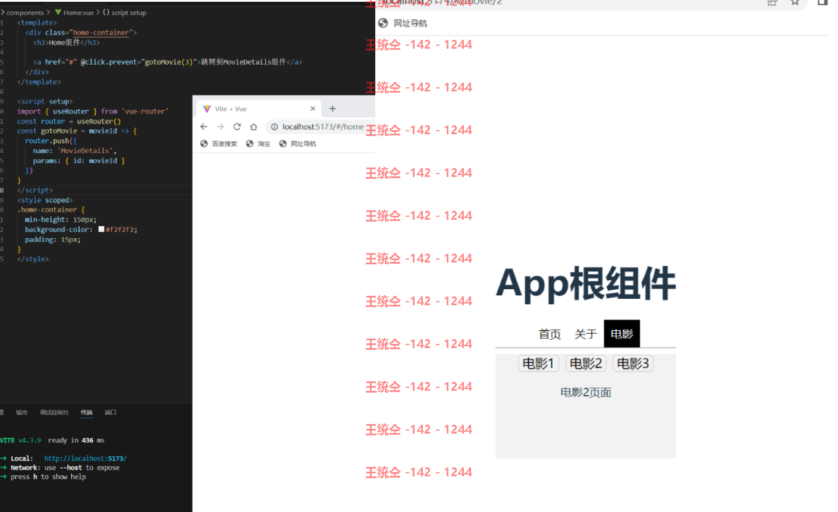
Task: Click the VITE v4.3.9 terminal text
Action: pyautogui.click(x=21, y=440)
